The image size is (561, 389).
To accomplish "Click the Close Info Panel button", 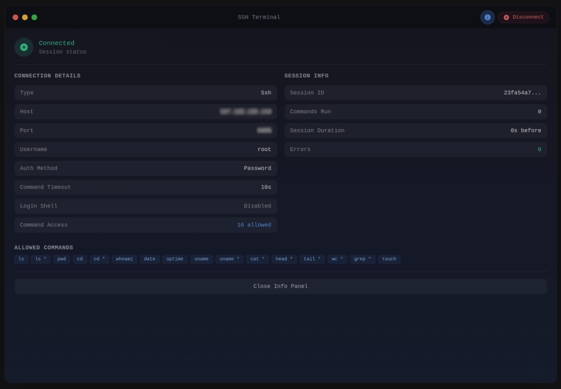I will click(280, 286).
